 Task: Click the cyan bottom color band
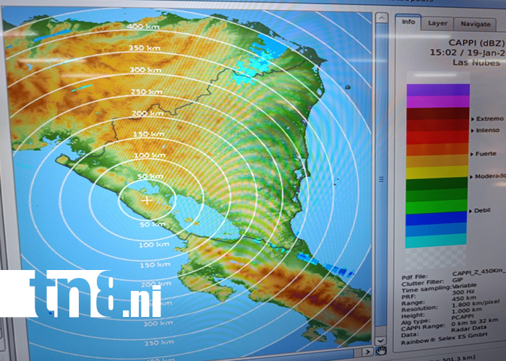(x=436, y=241)
